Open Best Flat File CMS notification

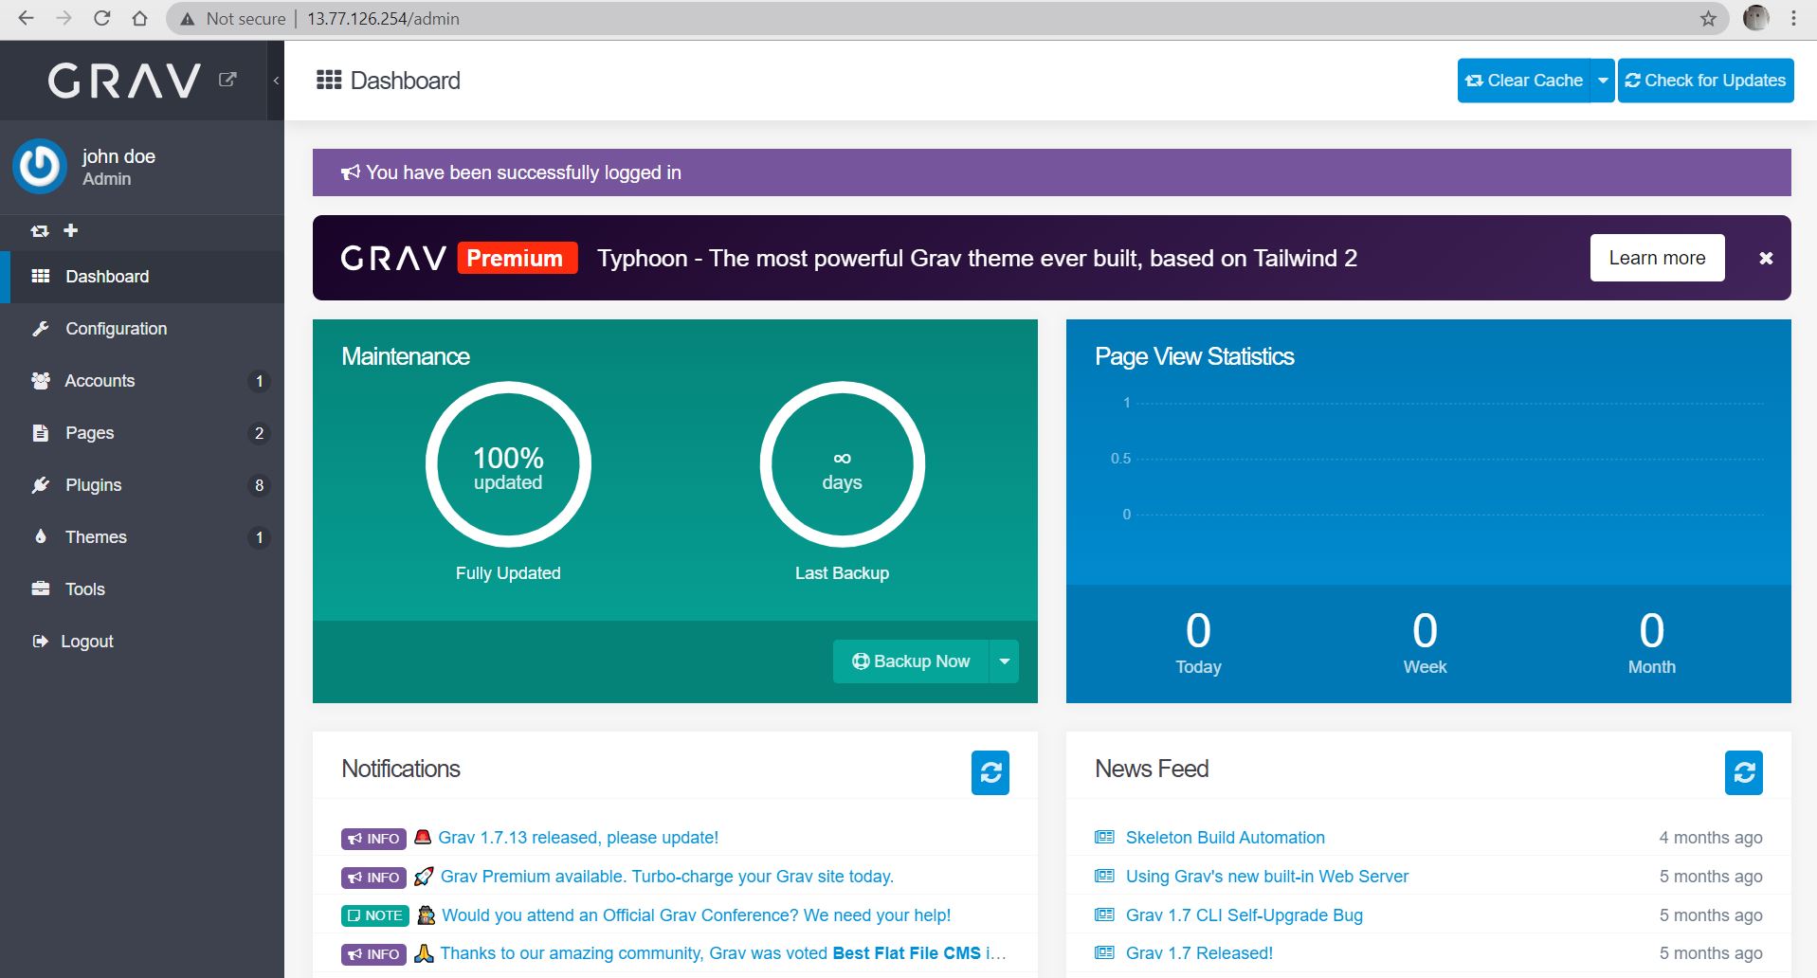point(723,953)
